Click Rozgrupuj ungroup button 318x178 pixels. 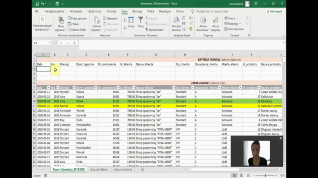231,24
